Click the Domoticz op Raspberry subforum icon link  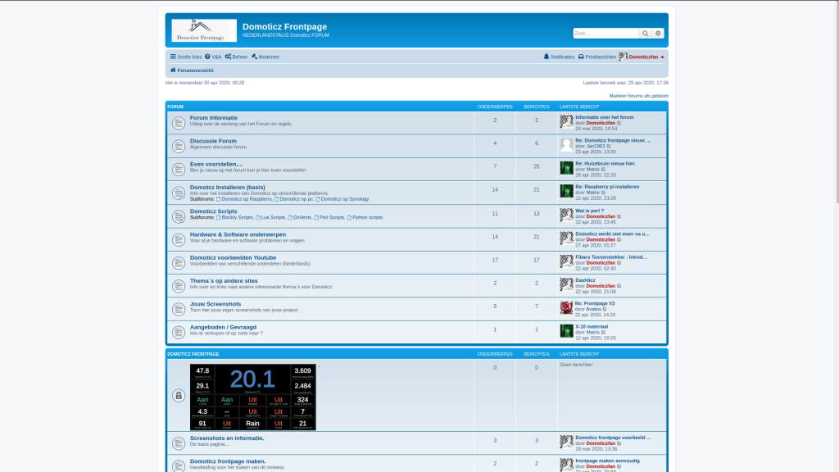point(243,199)
